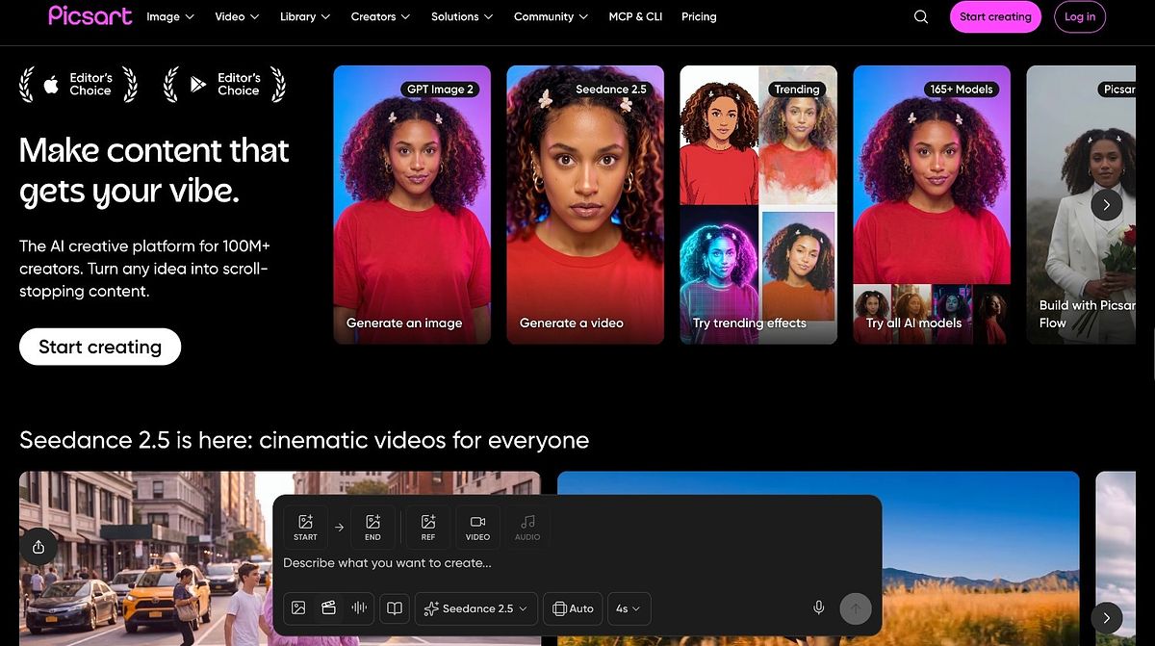Image resolution: width=1155 pixels, height=646 pixels.
Task: Add a START frame image
Action: coord(305,528)
